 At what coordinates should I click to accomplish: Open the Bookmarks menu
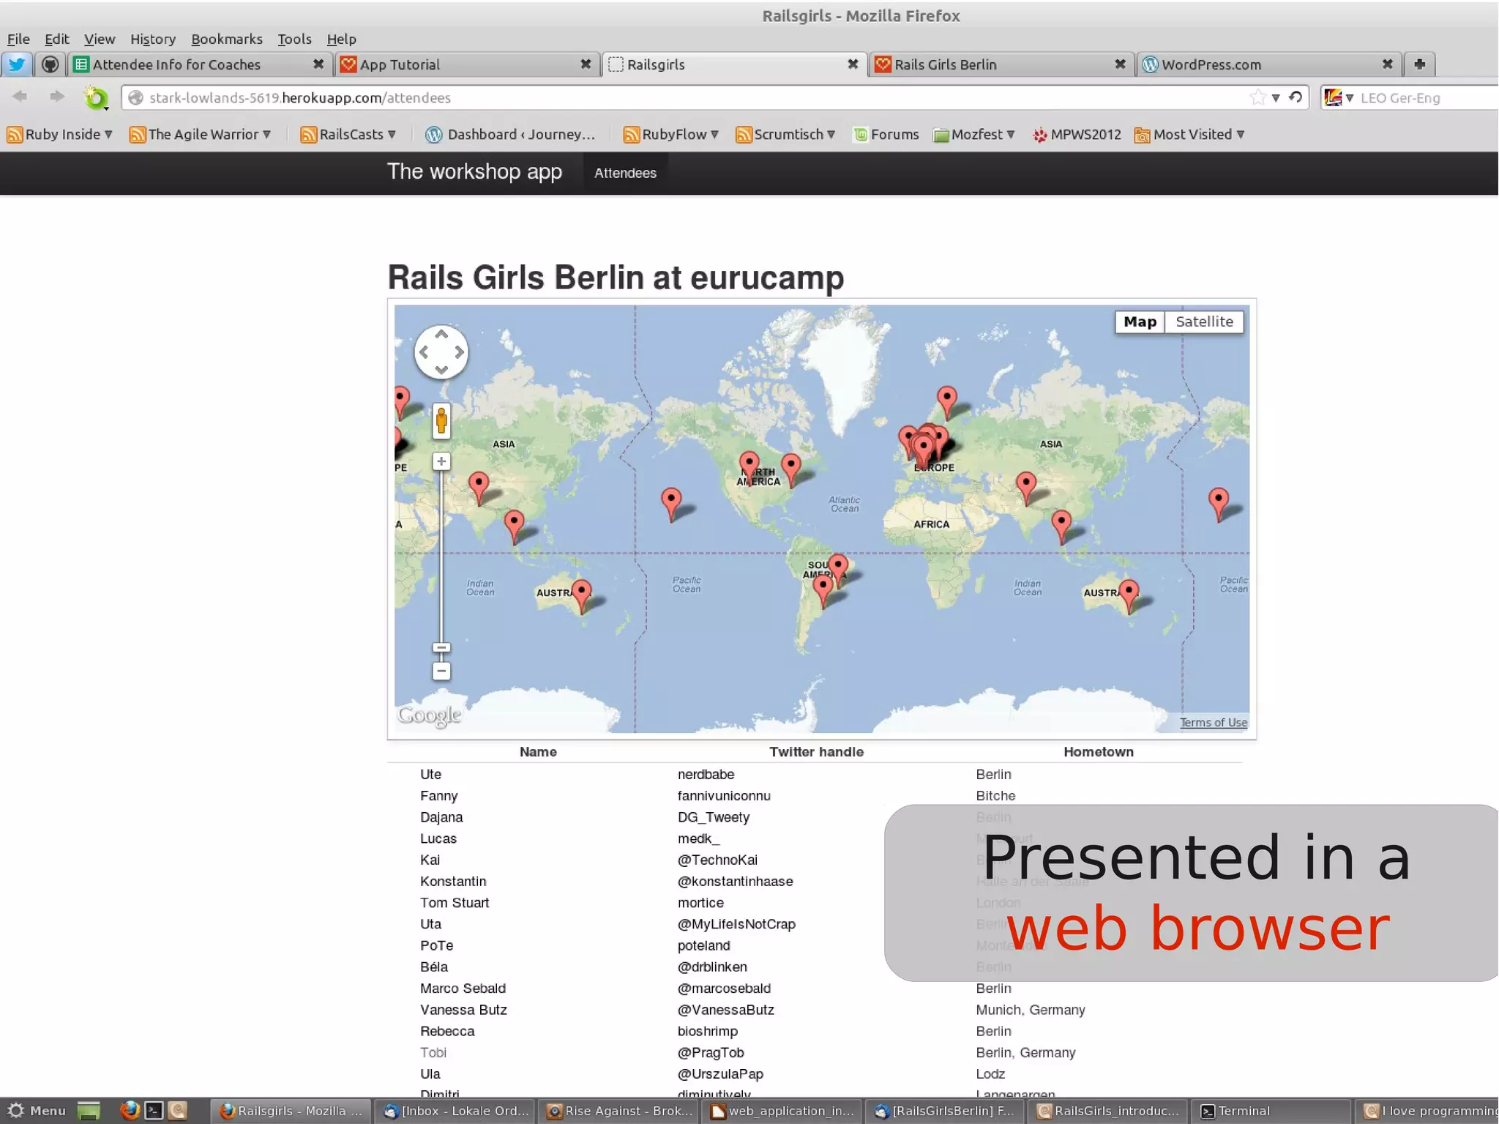[x=226, y=39]
